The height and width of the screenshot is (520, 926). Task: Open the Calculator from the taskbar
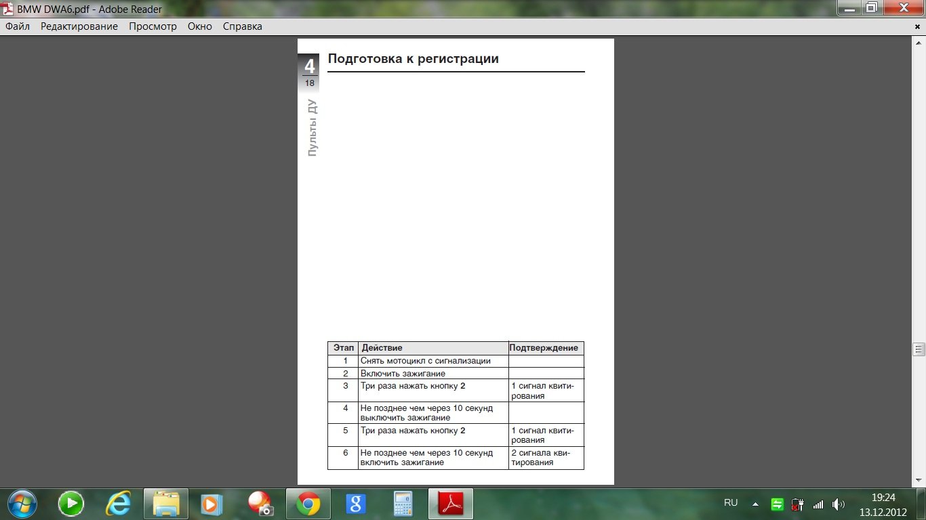(403, 504)
